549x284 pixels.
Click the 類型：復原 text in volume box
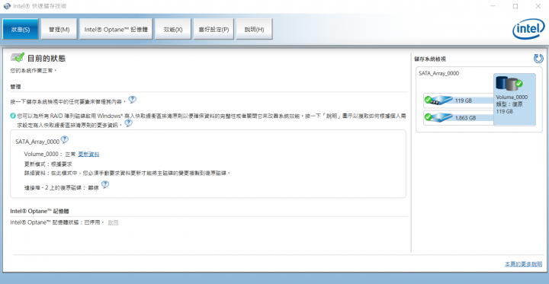click(509, 104)
